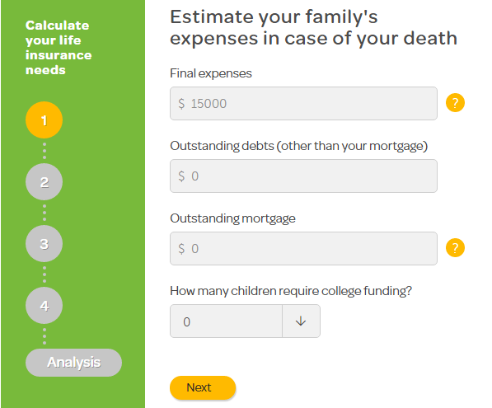
Task: Click the dollar sign in Final expenses
Action: 181,104
